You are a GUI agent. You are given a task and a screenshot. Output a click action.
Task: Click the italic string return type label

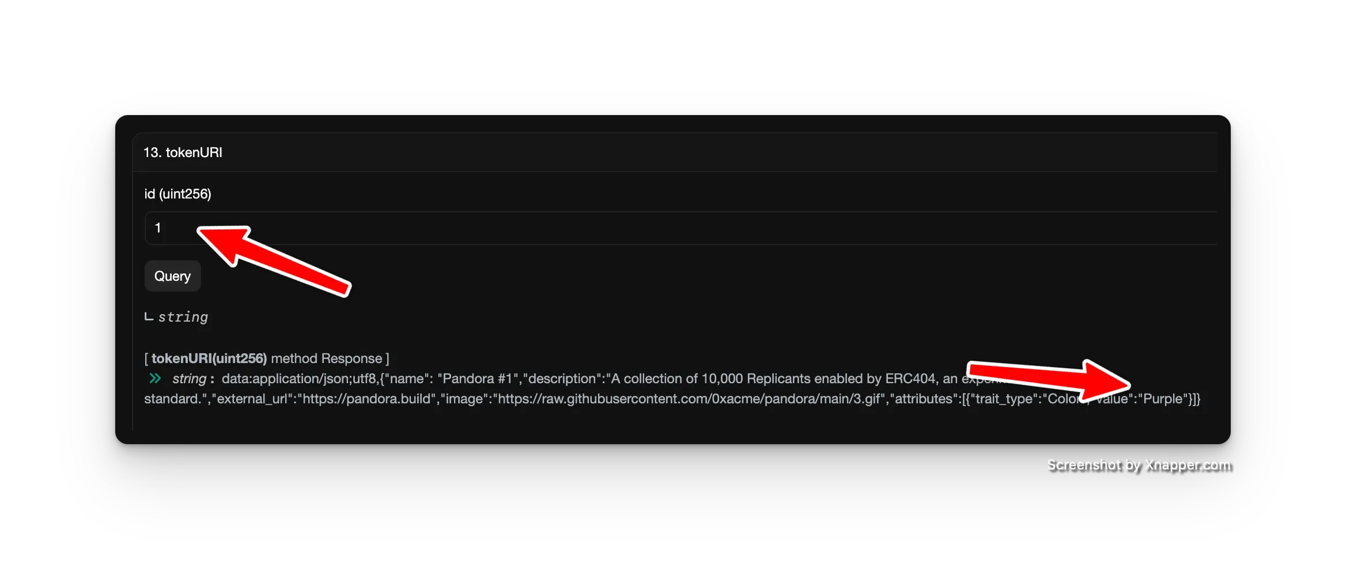[183, 317]
